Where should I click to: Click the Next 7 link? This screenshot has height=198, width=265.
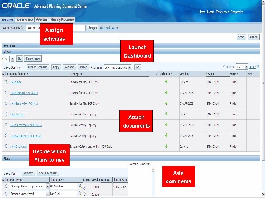pos(252,67)
